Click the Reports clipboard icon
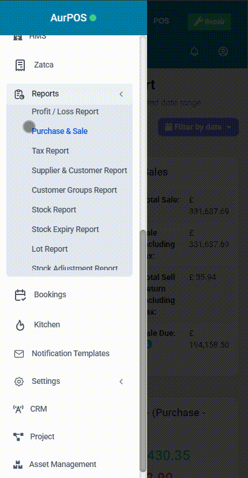Screen dimensions: 248x478 20,94
